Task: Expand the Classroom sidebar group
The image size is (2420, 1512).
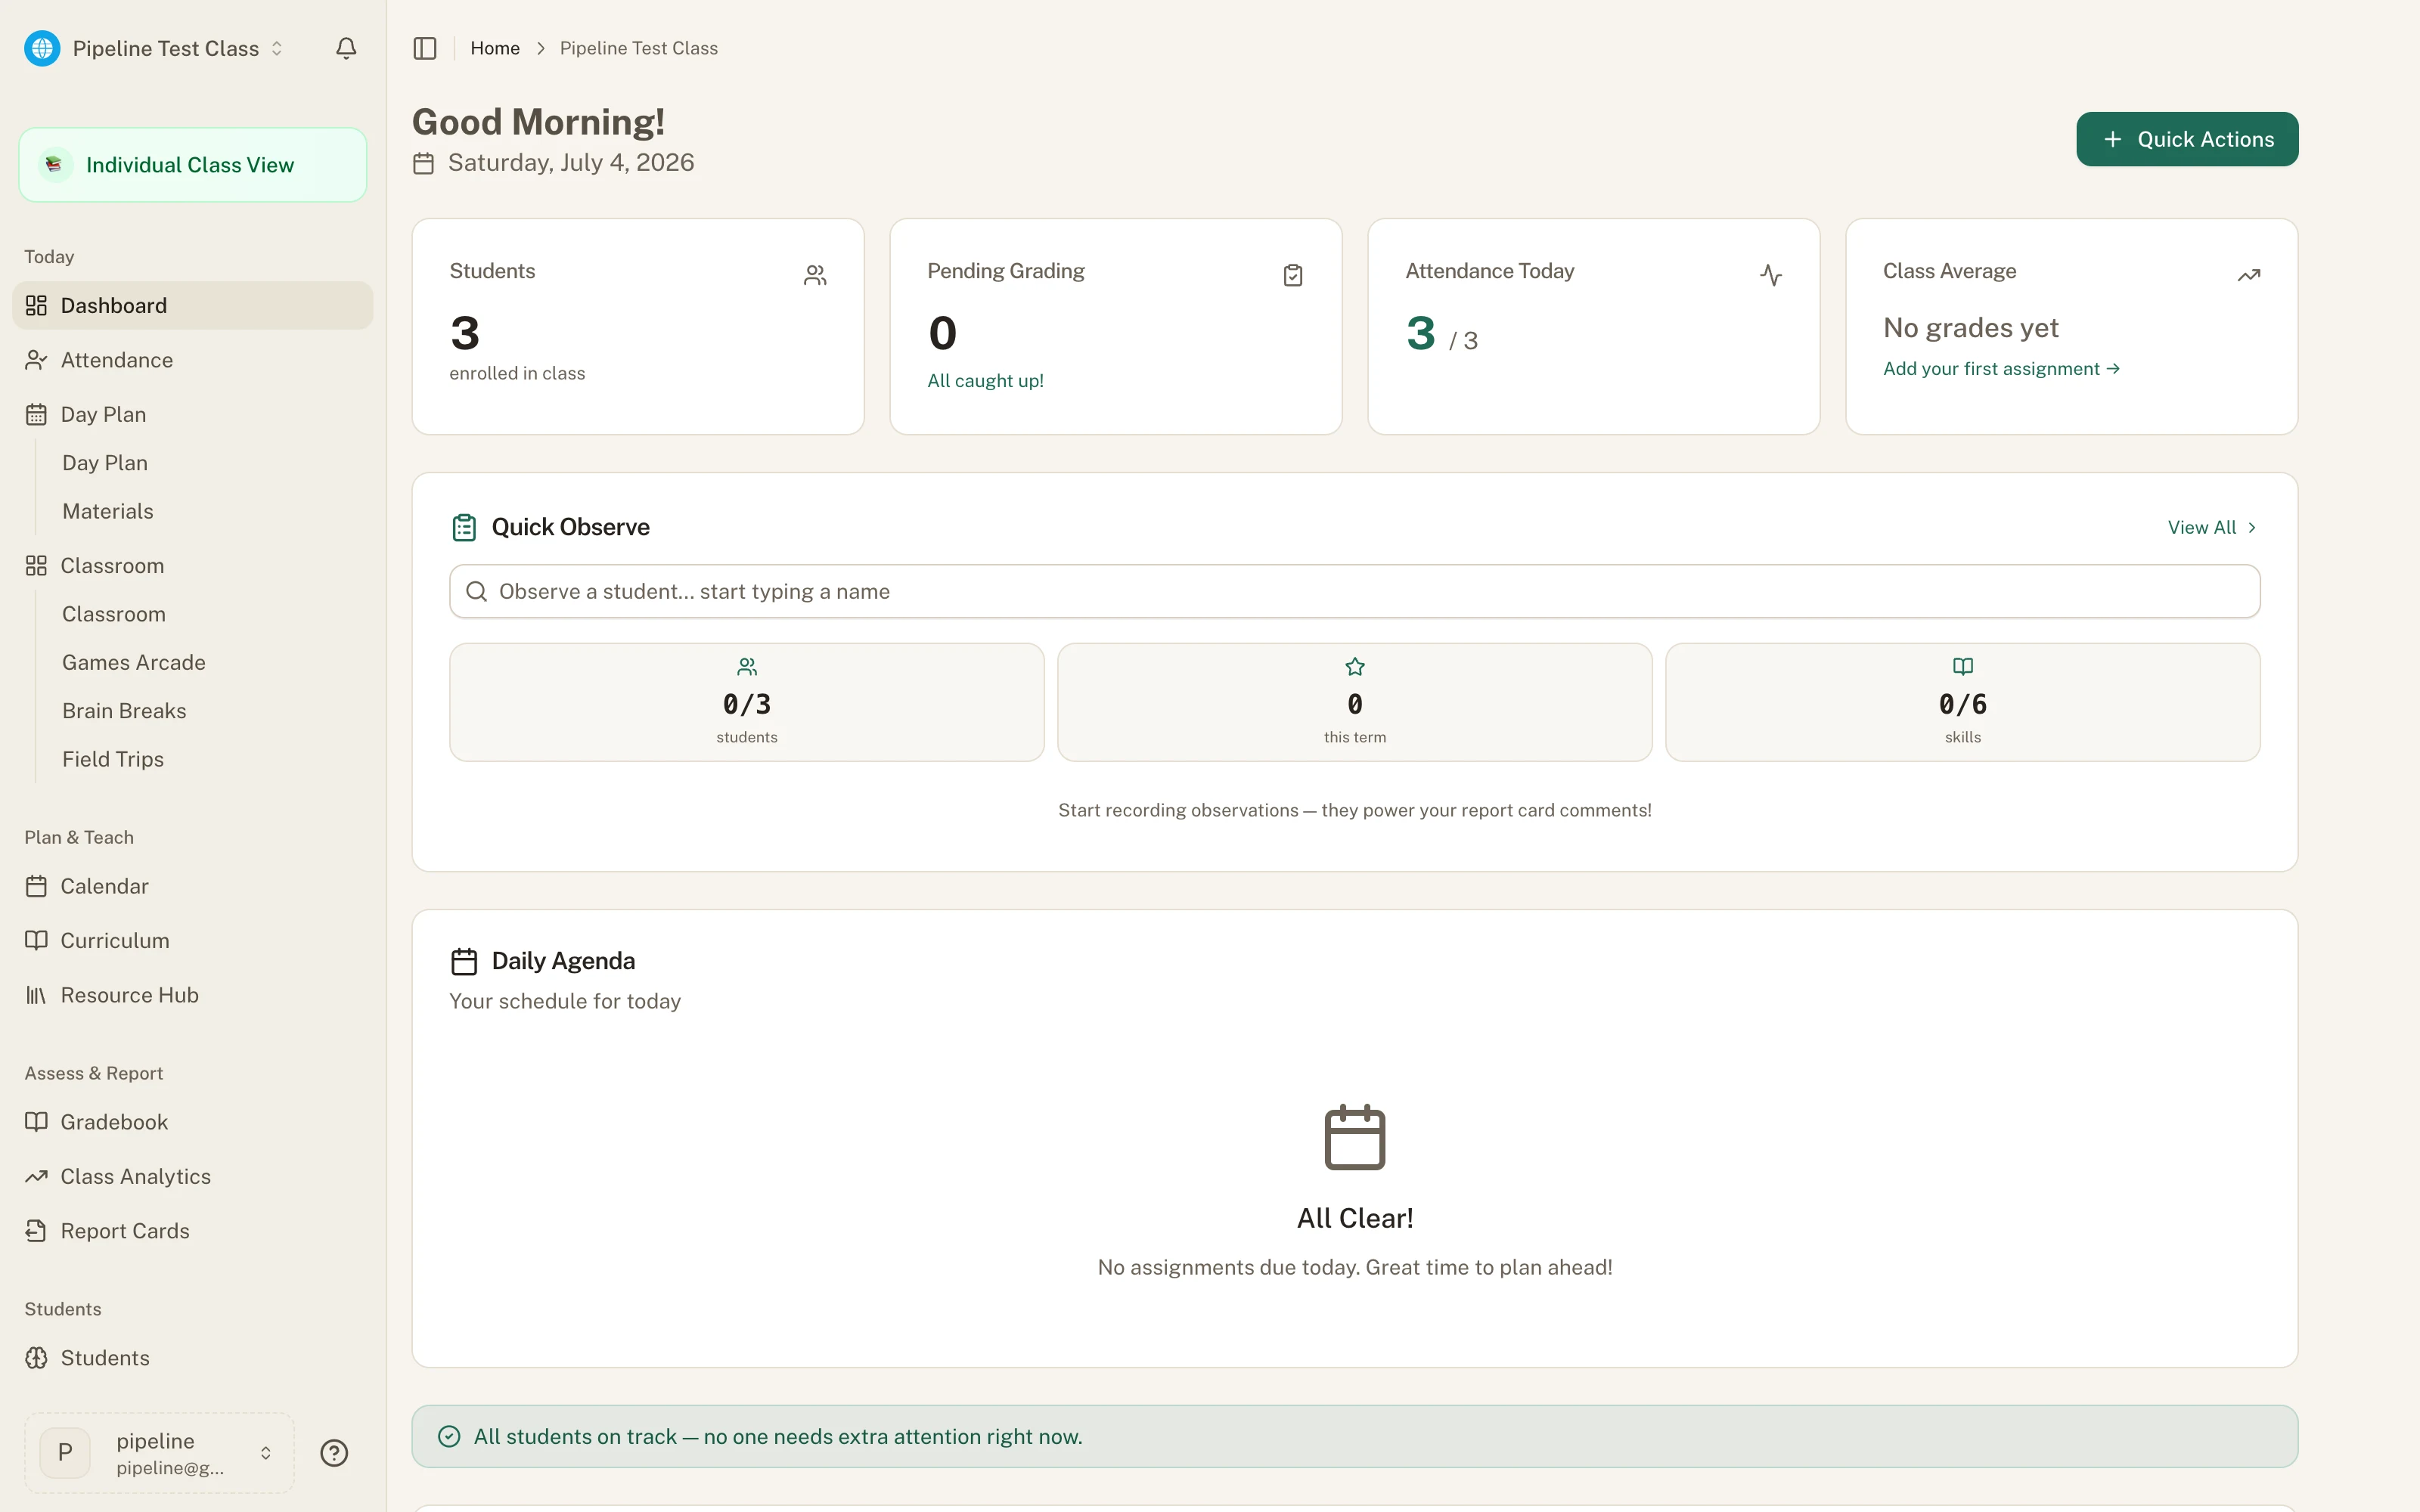Action: point(192,566)
